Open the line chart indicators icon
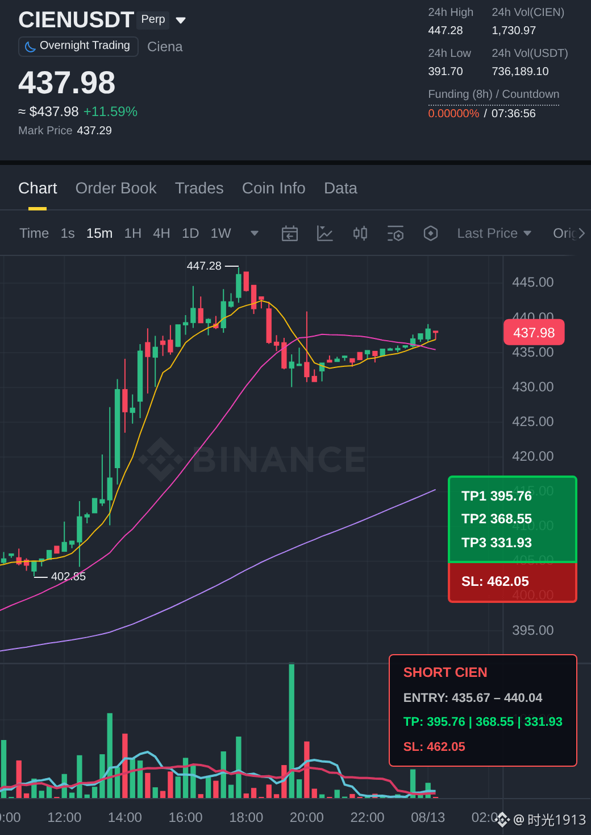Screen dimensions: 591x835 (x=325, y=233)
